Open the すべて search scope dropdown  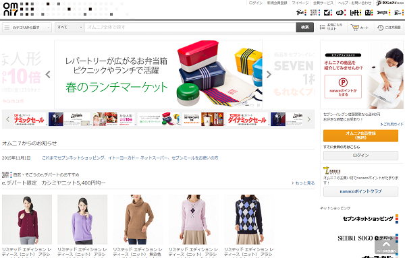coord(70,28)
